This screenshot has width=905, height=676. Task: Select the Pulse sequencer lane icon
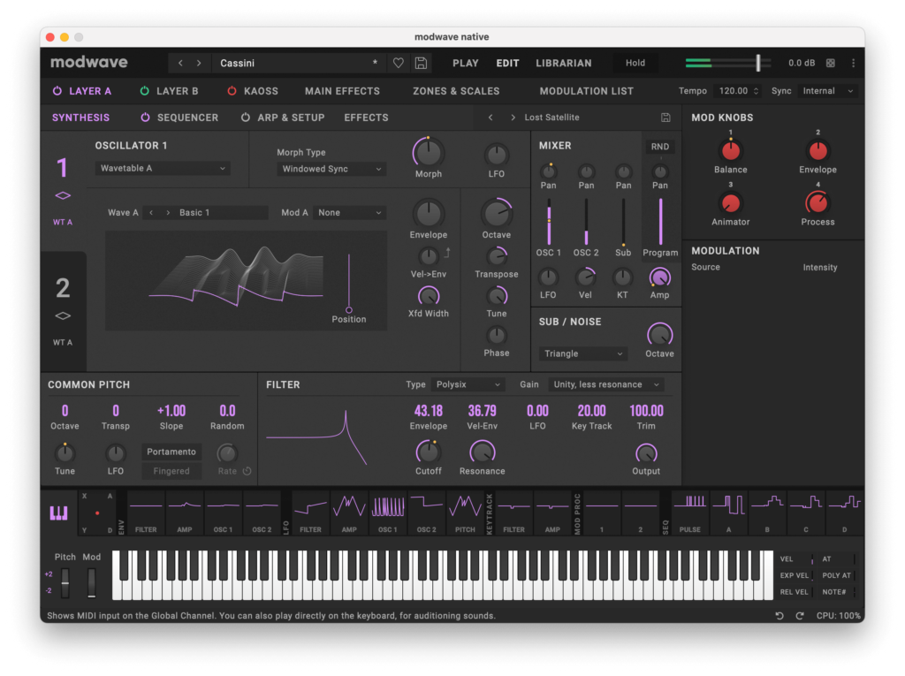click(690, 513)
